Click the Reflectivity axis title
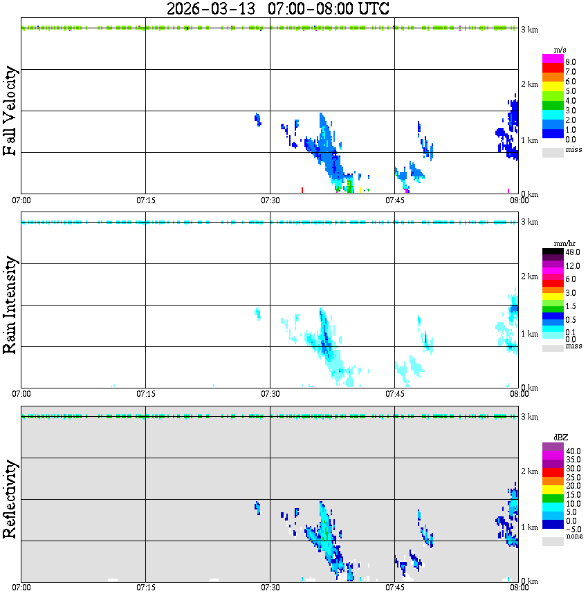The width and height of the screenshot is (588, 600). (10, 499)
